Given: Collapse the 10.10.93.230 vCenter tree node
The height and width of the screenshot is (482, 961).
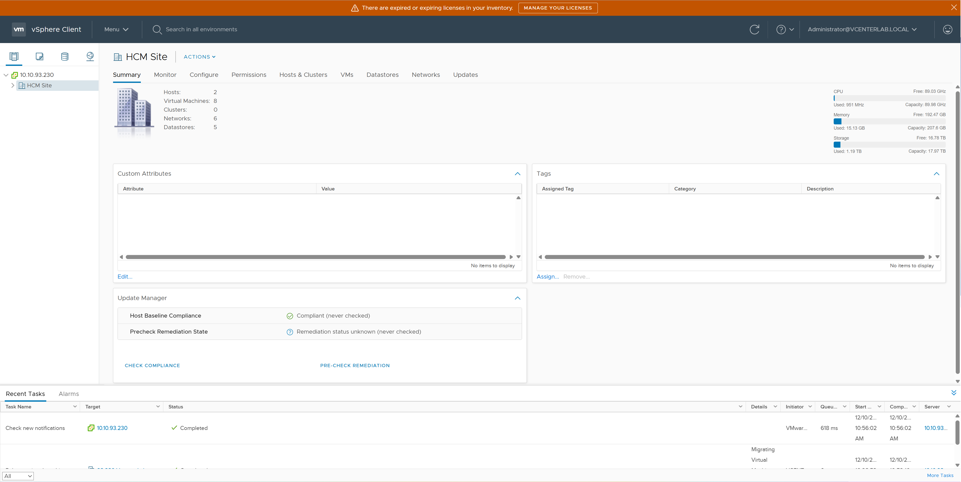Looking at the screenshot, I should coord(6,75).
